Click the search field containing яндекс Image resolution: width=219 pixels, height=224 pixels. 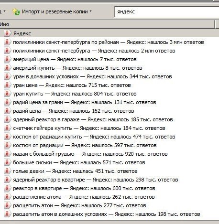[x=167, y=12]
